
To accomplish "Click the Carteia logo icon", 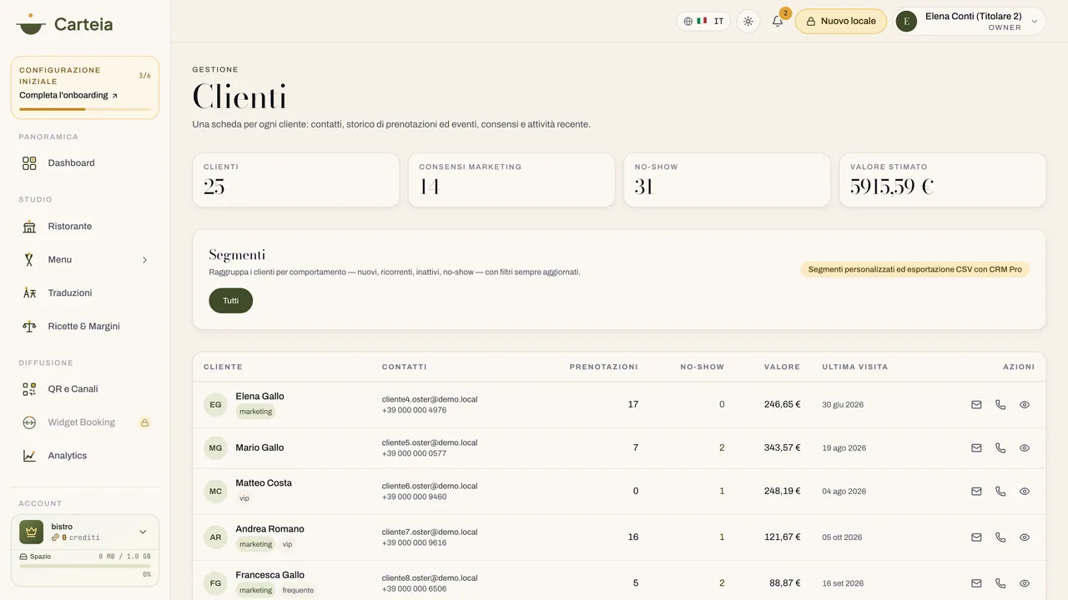I will click(31, 24).
